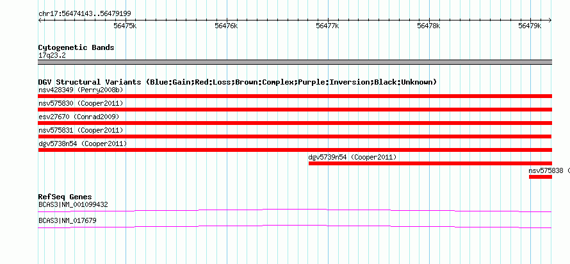Click the 56477k ruler tick label
This screenshot has height=264, width=570.
coord(327,26)
